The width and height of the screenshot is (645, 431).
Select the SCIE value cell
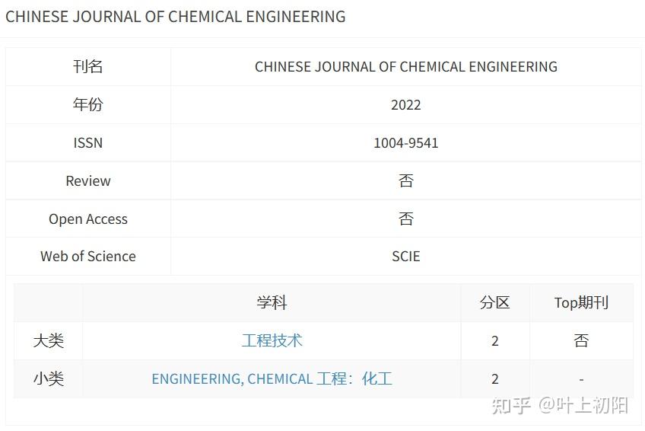(406, 257)
